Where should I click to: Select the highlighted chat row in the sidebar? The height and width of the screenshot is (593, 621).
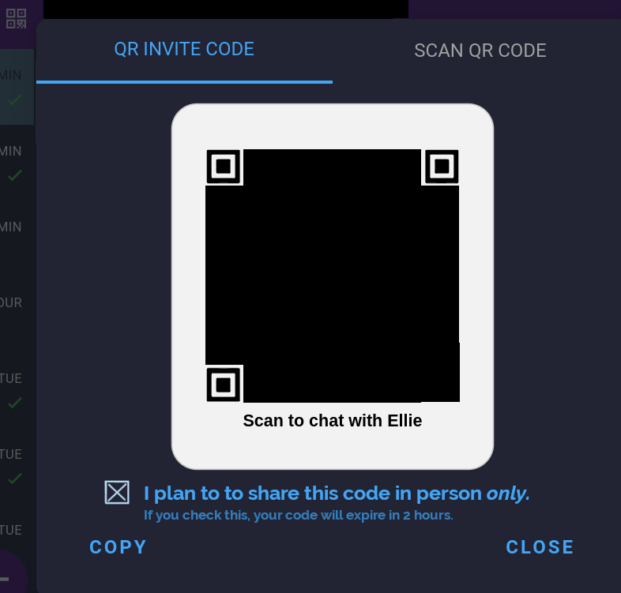[17, 87]
